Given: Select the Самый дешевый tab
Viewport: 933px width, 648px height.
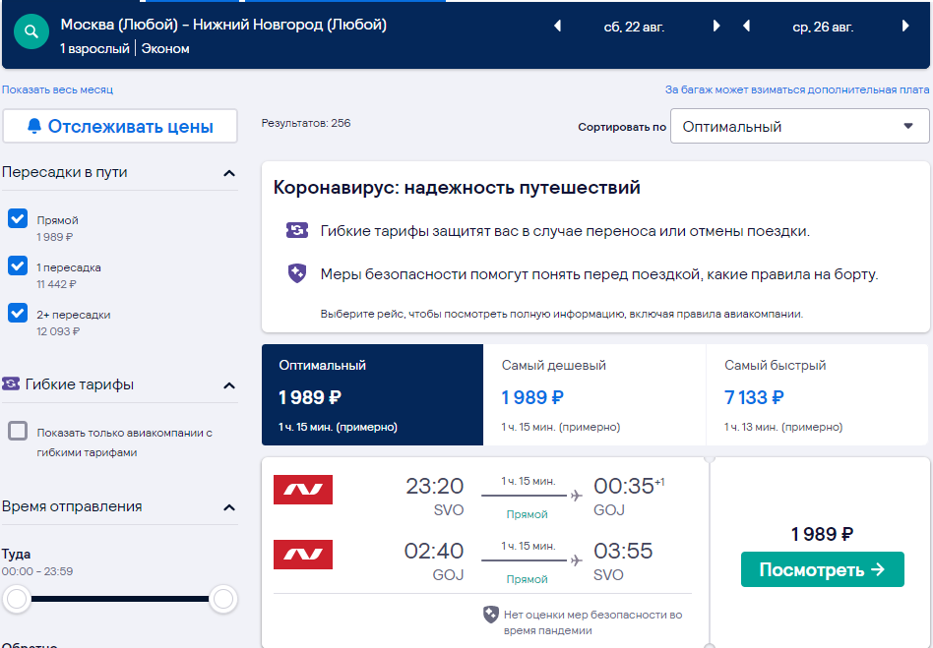Looking at the screenshot, I should click(594, 394).
